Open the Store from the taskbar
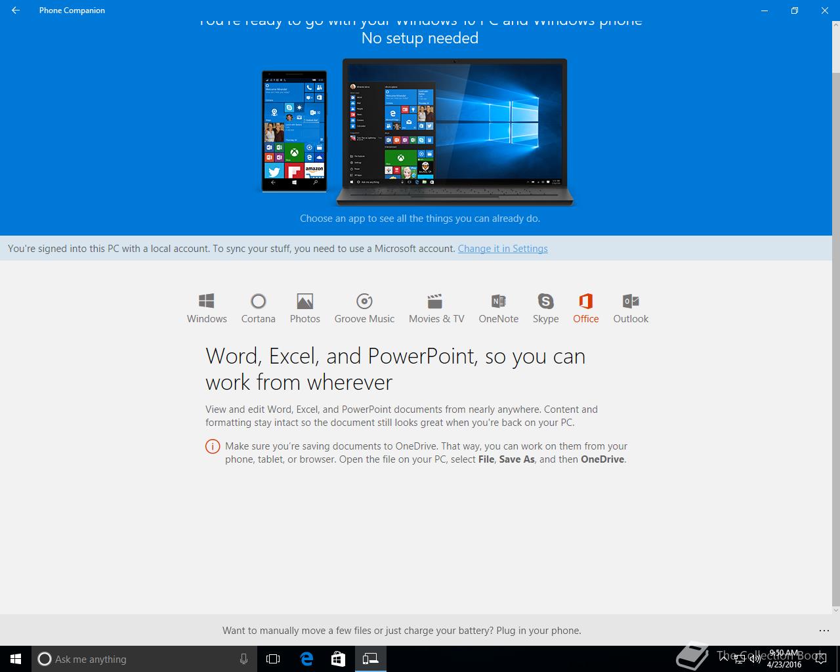Screen dimensions: 840x672 coord(338,659)
